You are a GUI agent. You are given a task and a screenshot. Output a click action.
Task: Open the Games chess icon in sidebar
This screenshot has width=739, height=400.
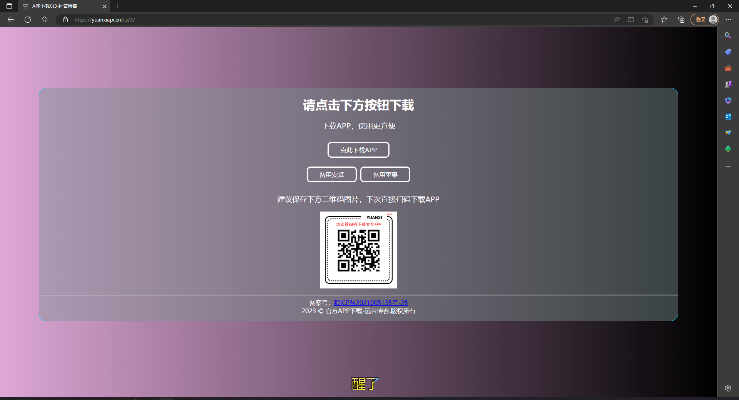pyautogui.click(x=728, y=84)
